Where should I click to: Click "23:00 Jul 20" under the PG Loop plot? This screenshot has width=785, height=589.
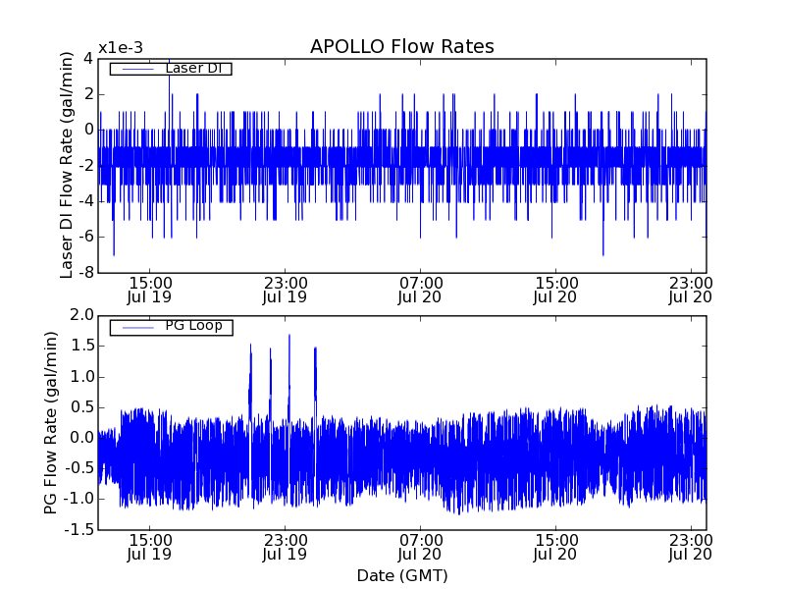[x=691, y=547]
